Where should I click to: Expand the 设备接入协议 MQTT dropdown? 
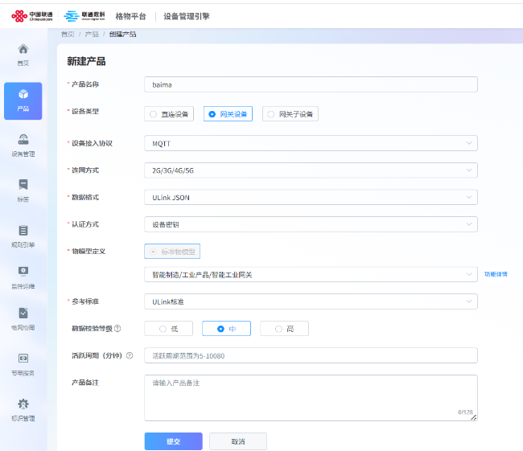click(x=311, y=143)
